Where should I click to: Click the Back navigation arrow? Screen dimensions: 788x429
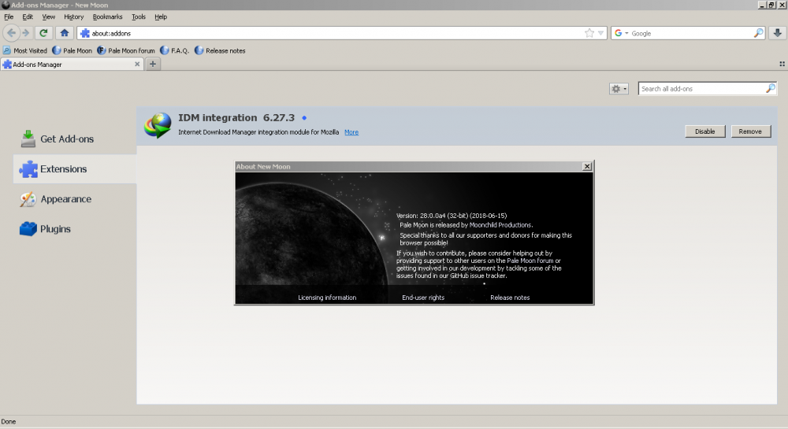(x=12, y=33)
